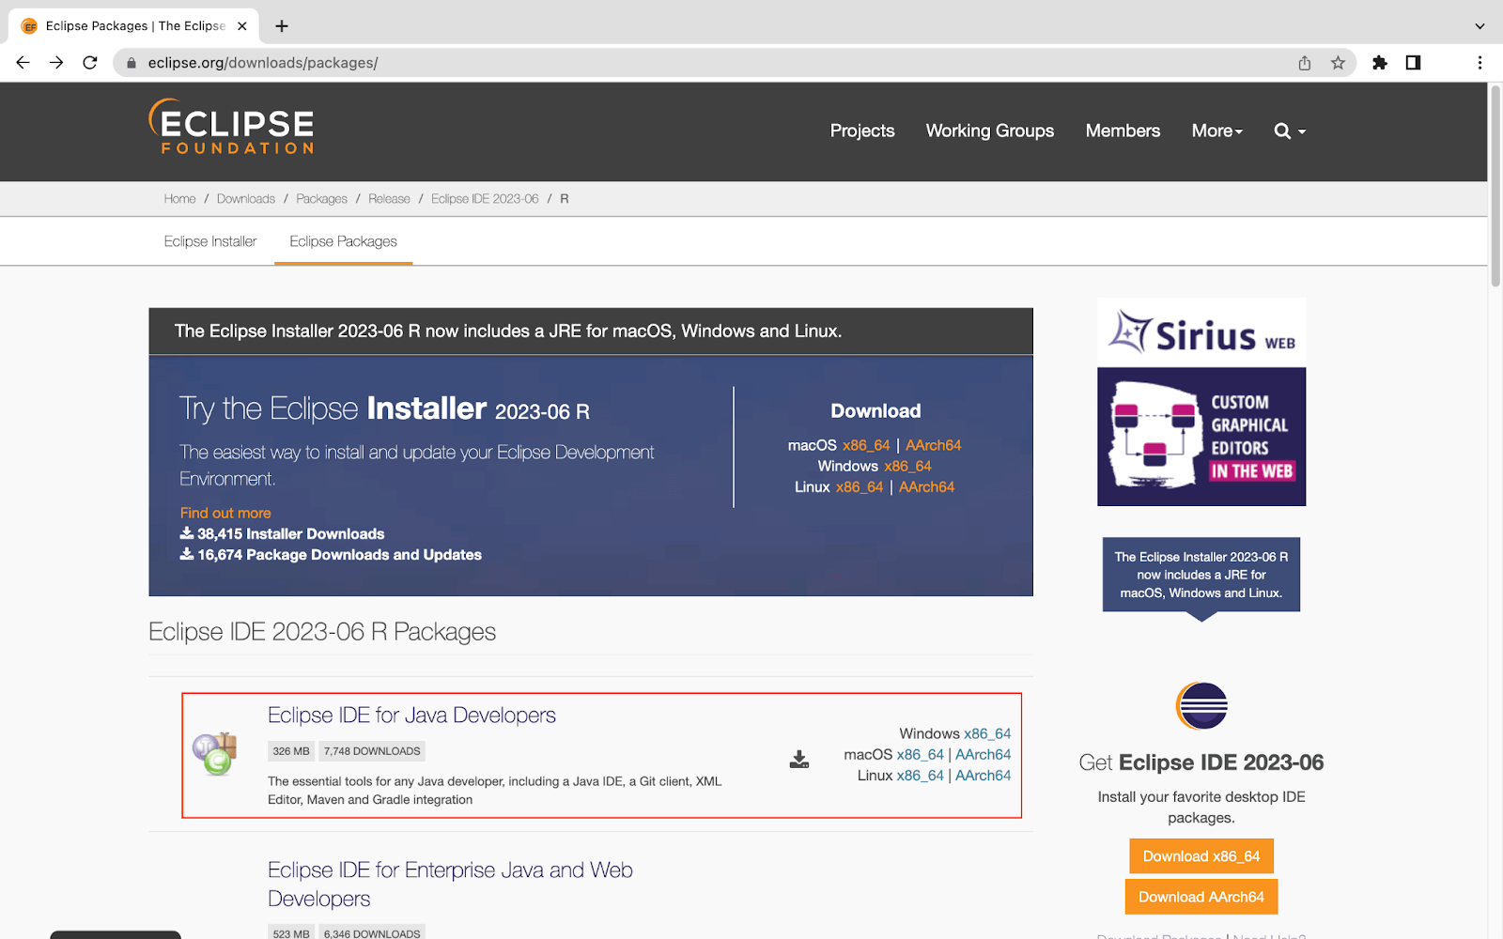Switch to the Eclipse Installer tab
1503x939 pixels.
[210, 241]
